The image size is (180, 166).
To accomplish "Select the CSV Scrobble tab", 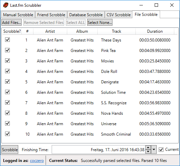I will coord(119,15).
